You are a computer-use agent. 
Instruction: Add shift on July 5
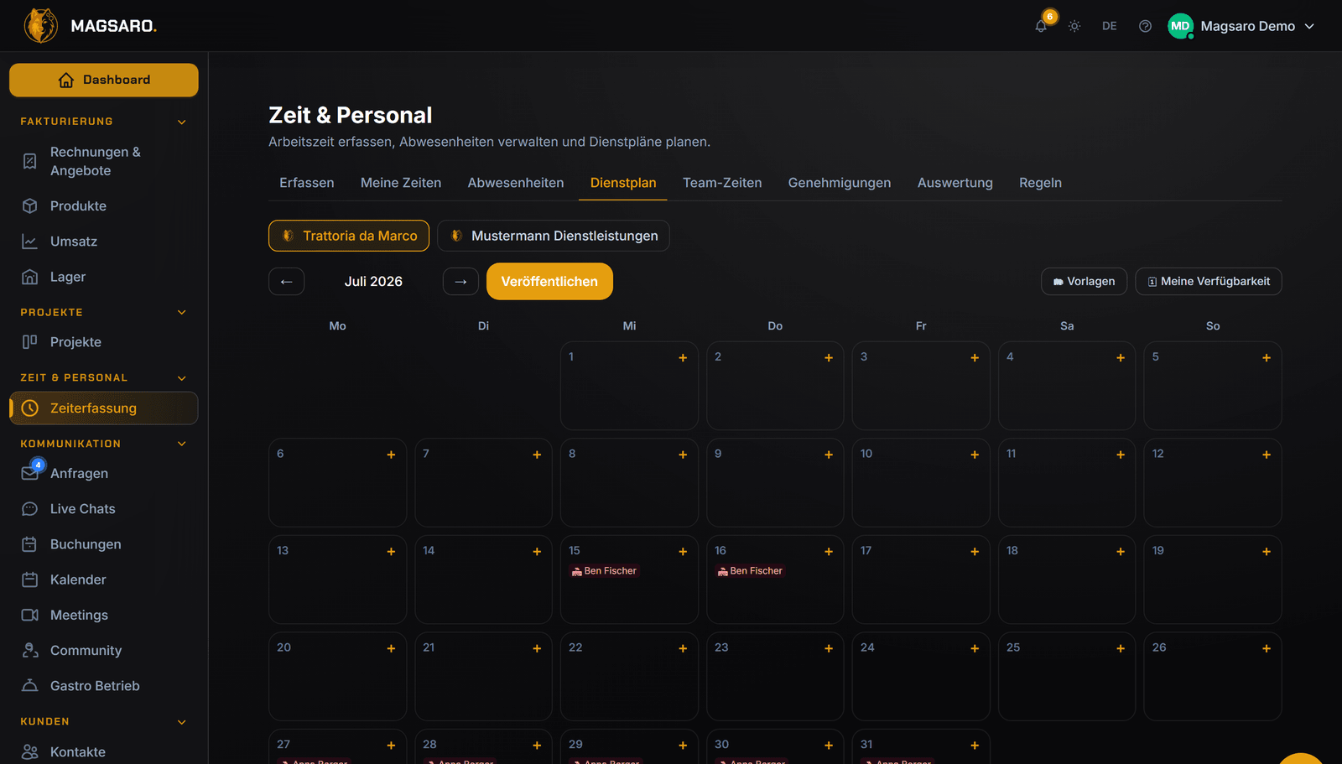pos(1267,358)
